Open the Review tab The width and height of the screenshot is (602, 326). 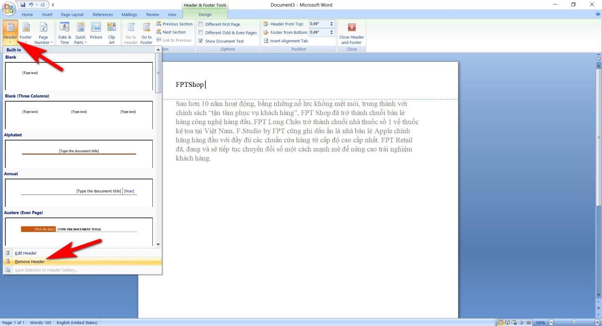[x=152, y=15]
